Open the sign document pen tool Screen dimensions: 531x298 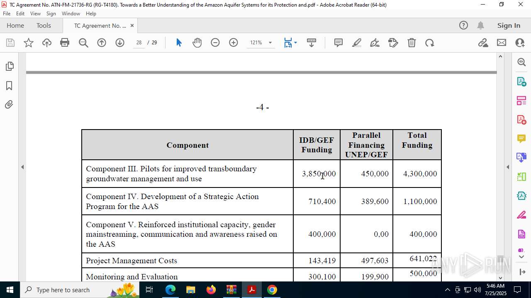pos(375,43)
